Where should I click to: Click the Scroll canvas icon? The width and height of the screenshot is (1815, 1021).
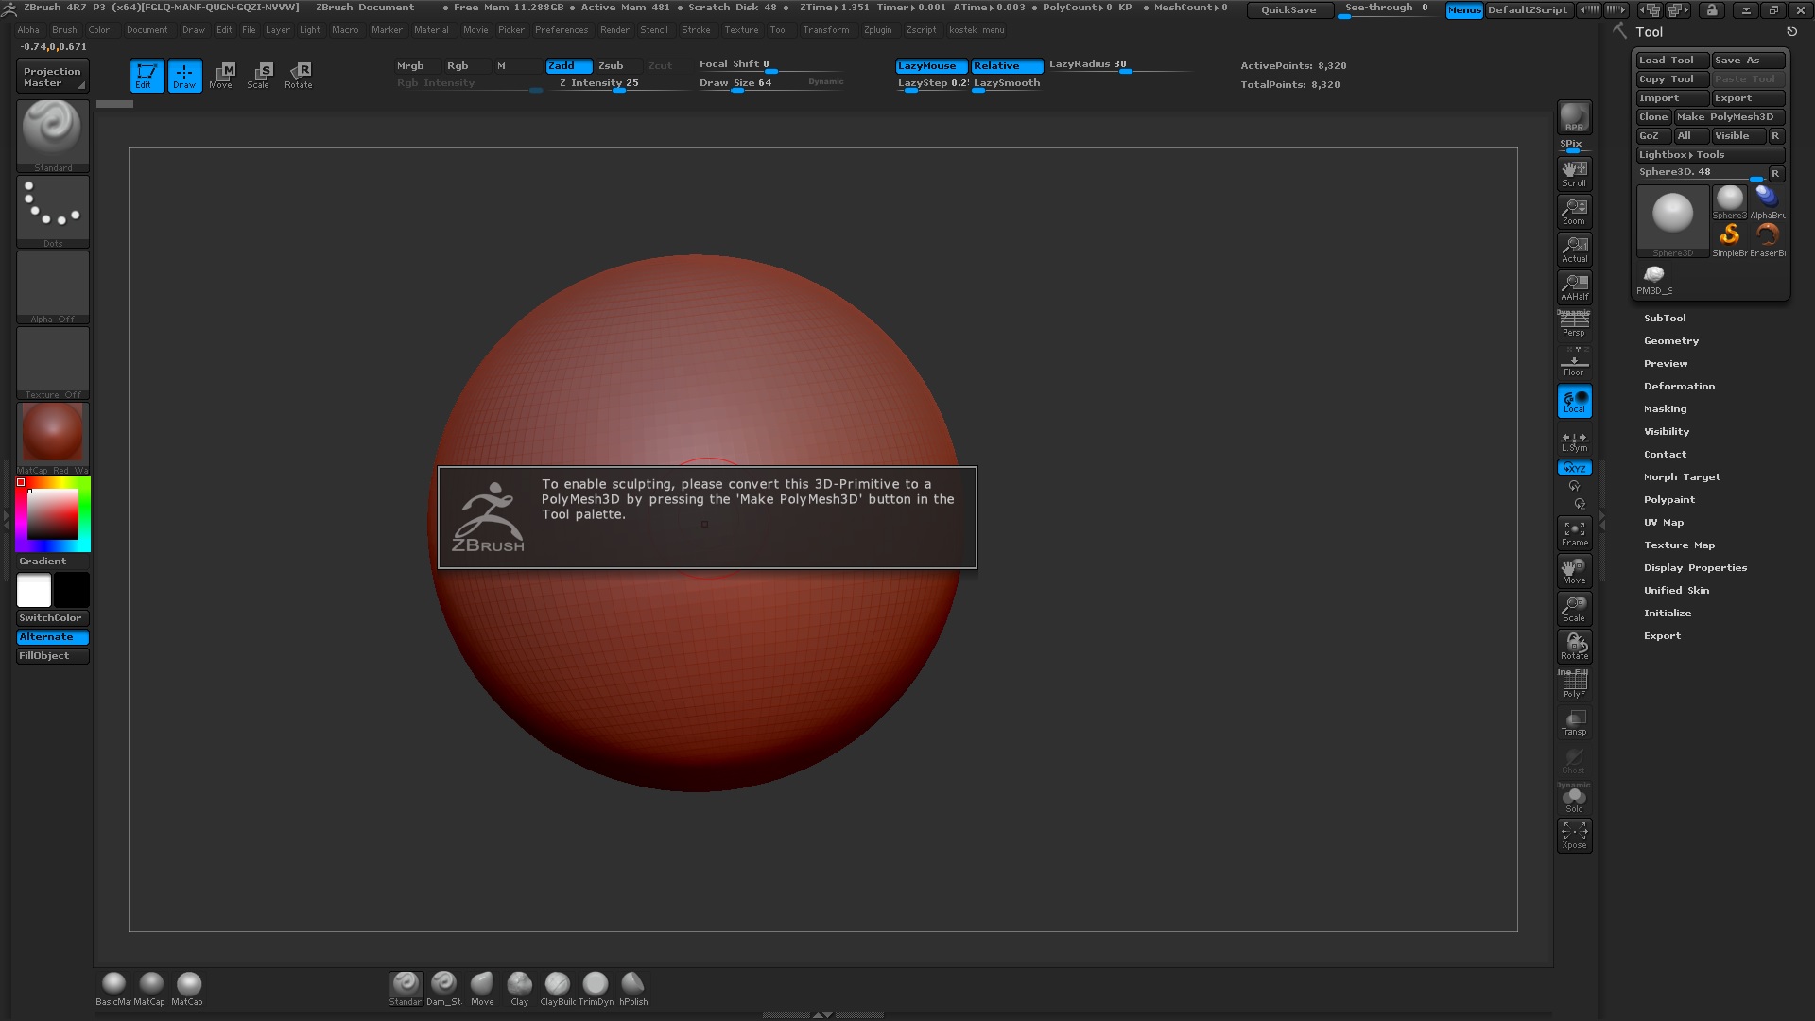point(1574,174)
